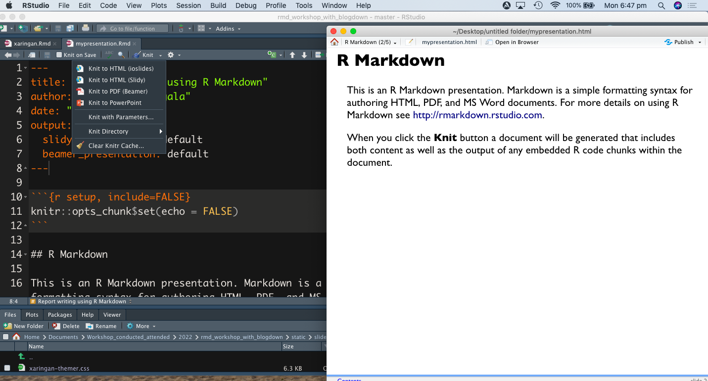Open the Session menu in menu bar

[x=189, y=5]
